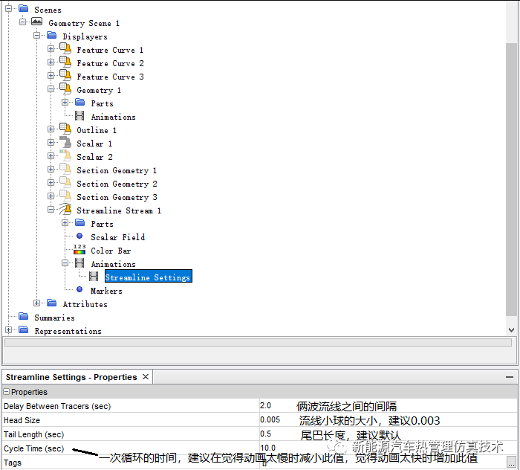Click the Cycle Time (sec) property label
Image resolution: width=520 pixels, height=470 pixels.
(34, 448)
